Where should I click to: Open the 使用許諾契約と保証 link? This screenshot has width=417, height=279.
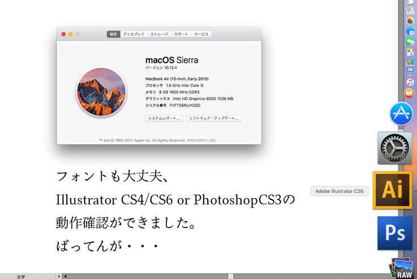click(201, 140)
